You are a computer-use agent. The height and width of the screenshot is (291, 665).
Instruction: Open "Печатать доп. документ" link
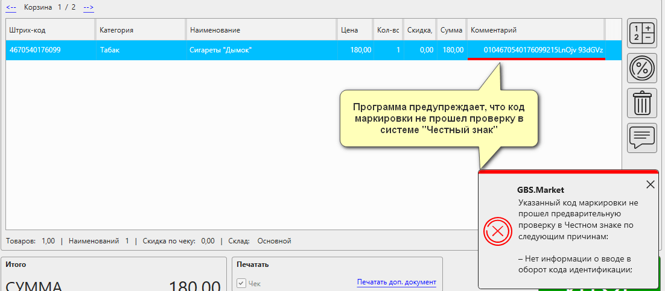pyautogui.click(x=396, y=282)
